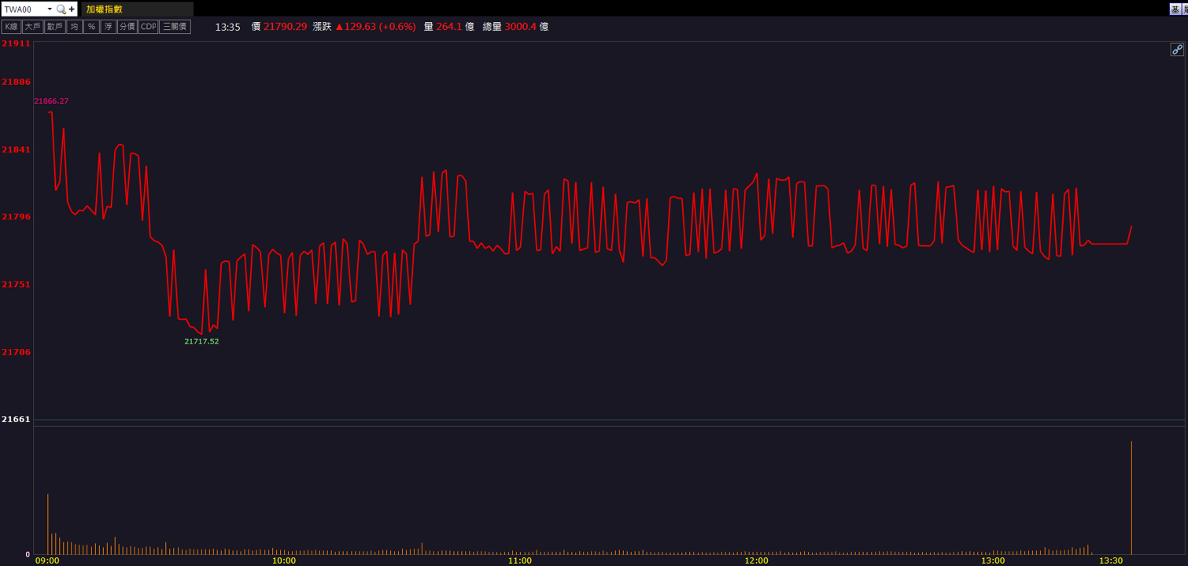Click the volume value 264.1 億
The image size is (1188, 566).
[x=455, y=27]
